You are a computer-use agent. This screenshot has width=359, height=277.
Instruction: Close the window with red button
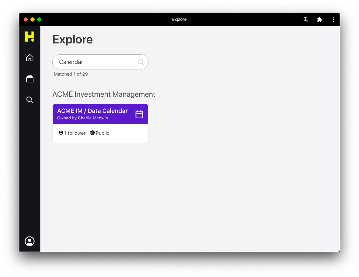pos(26,19)
